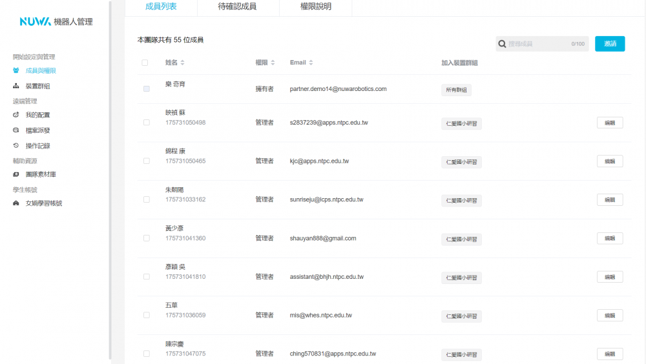Click the 女媧學習帳號 school icon

(16, 203)
